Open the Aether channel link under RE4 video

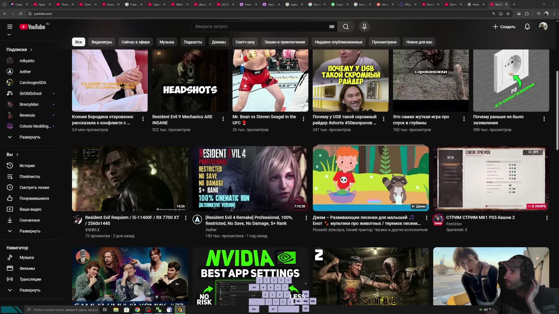point(211,230)
